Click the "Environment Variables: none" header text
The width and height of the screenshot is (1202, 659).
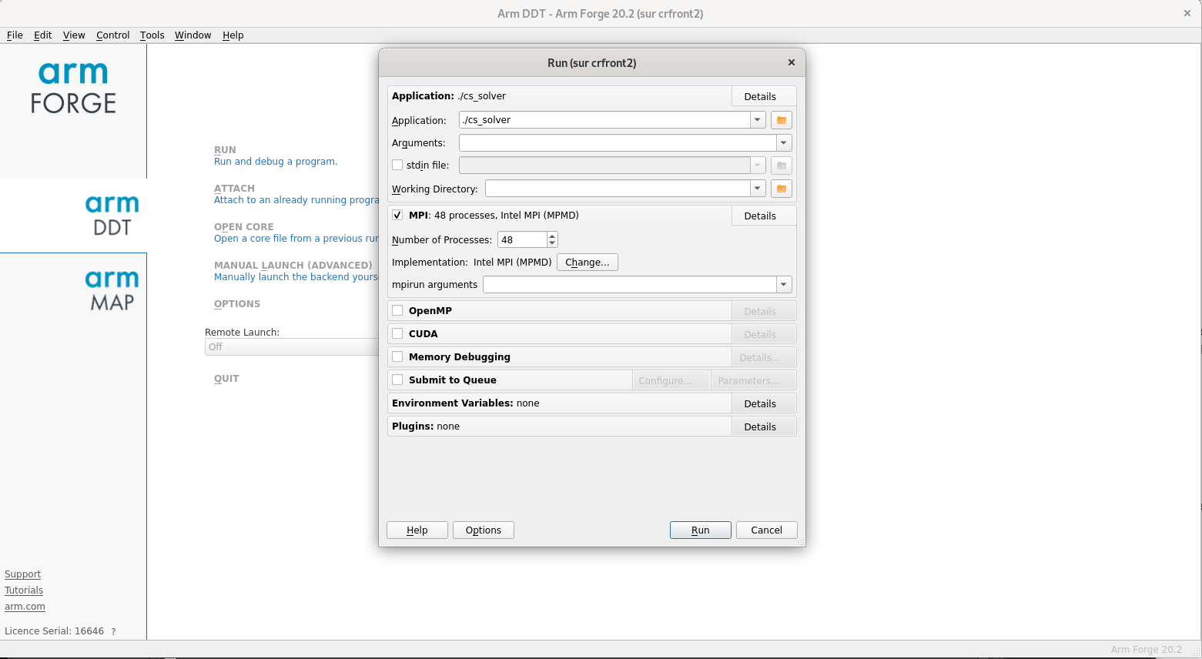[x=465, y=403]
